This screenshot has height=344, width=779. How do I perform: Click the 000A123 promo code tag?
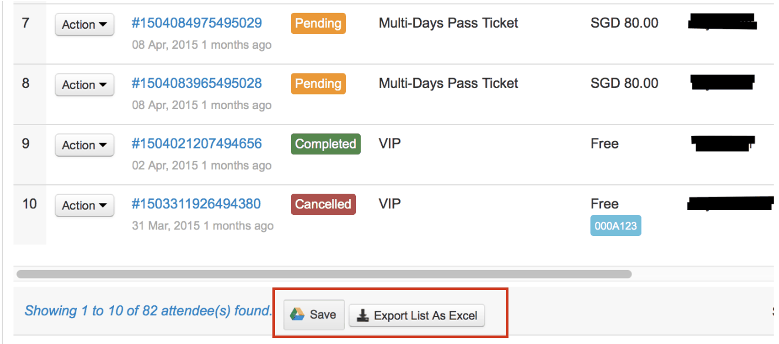click(x=616, y=226)
